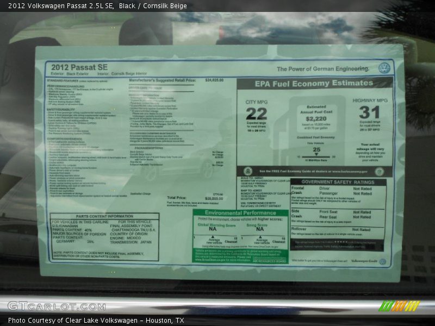
Task: Click "FOR VEHICLES IN THIS CARLINE:" label
Action: [80, 222]
